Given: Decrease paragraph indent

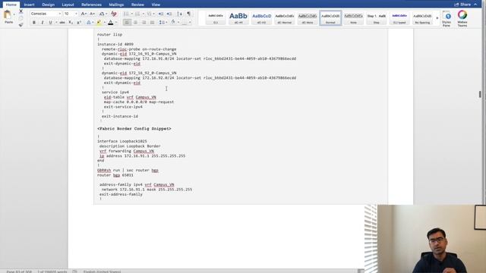Looking at the screenshot, I should [161, 14].
